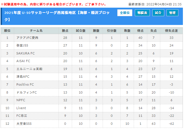Open the 試合 tab
The image size is (186, 129).
pyautogui.click(x=158, y=13)
